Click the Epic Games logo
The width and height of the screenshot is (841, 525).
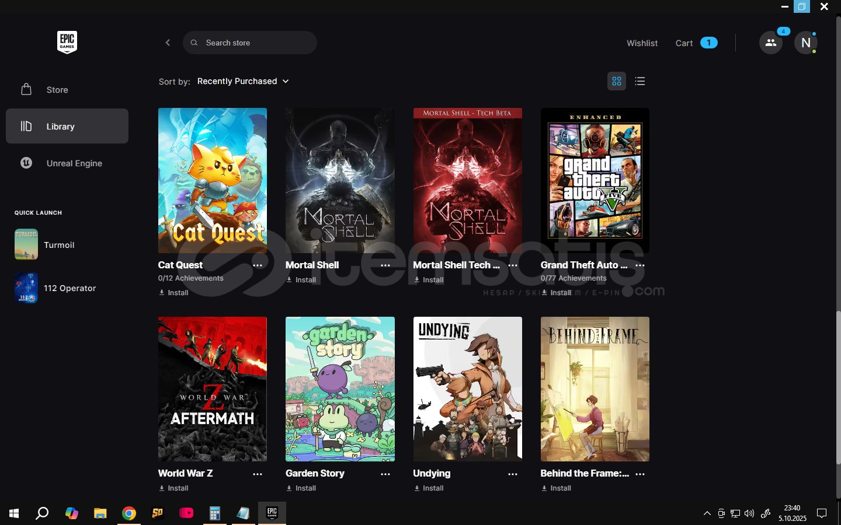[67, 42]
